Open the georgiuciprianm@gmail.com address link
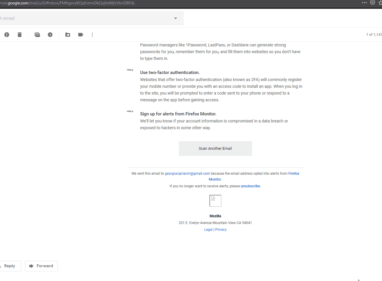Image resolution: width=382 pixels, height=281 pixels. point(187,174)
